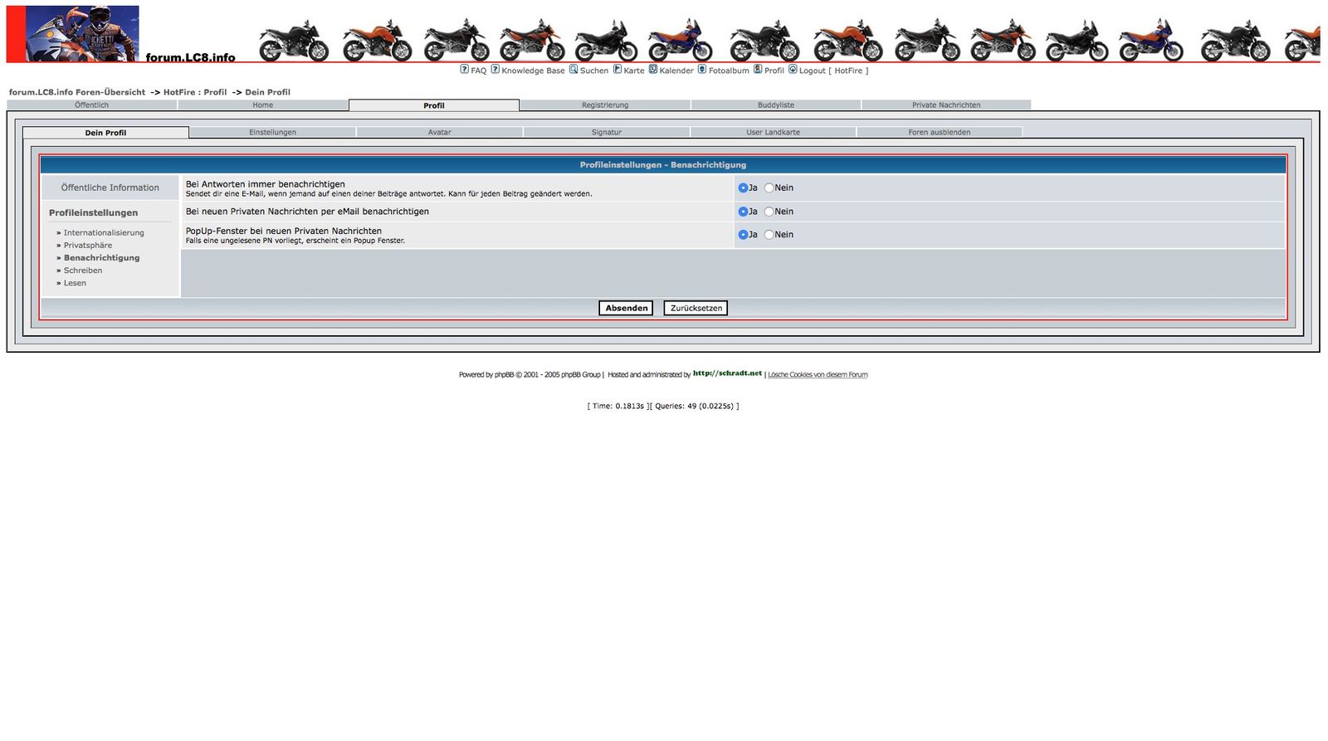Click the Zurücksetzen button
The width and height of the screenshot is (1328, 741).
tap(696, 308)
